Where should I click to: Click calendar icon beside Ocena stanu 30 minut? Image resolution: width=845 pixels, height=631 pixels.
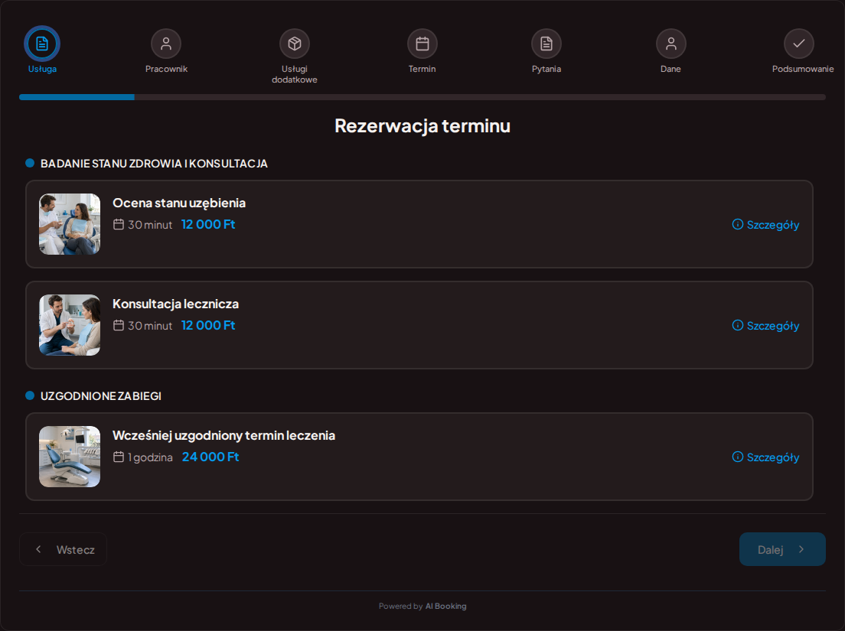119,225
